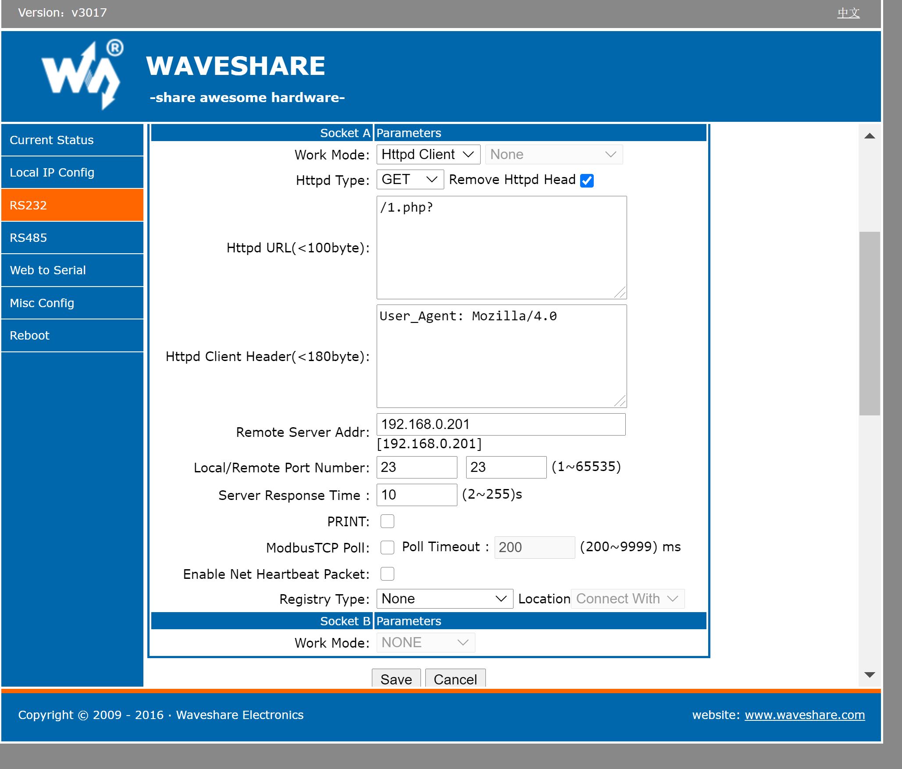The width and height of the screenshot is (902, 769).
Task: Enable the PRINT checkbox
Action: pyautogui.click(x=387, y=521)
